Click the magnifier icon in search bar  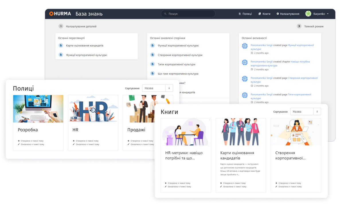pos(165,14)
